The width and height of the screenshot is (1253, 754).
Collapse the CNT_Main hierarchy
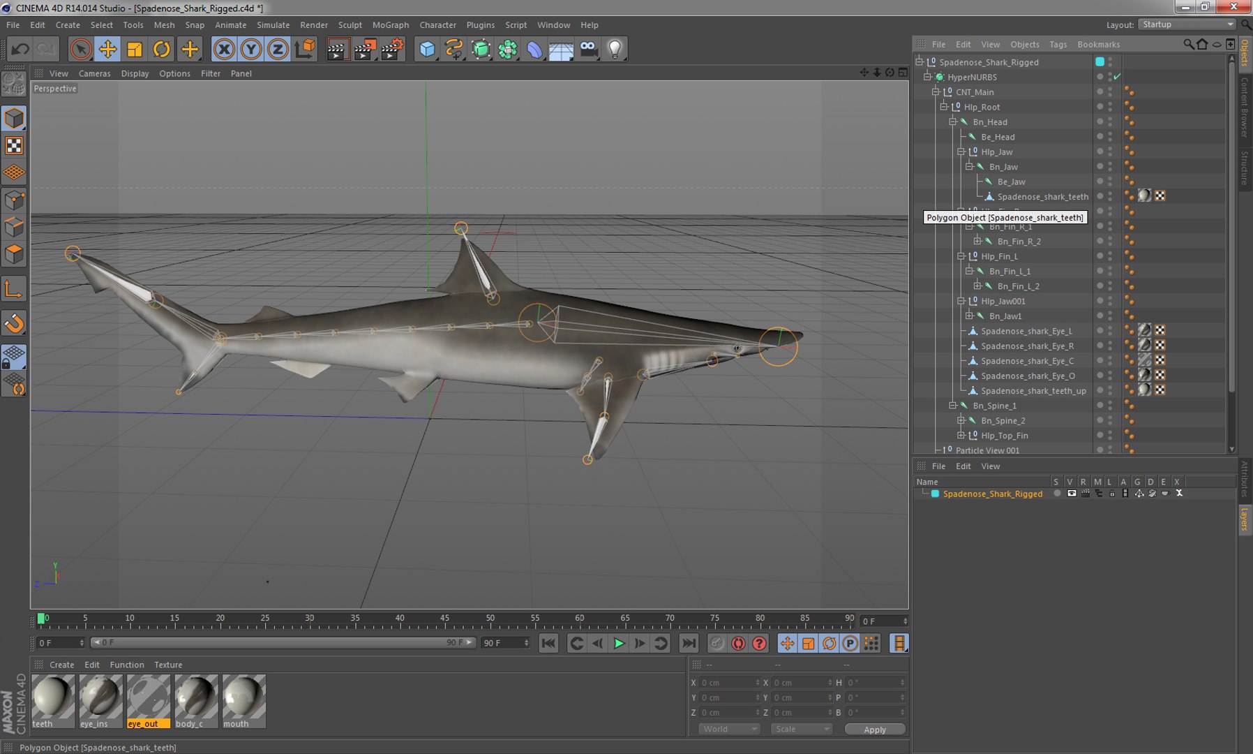pyautogui.click(x=936, y=91)
